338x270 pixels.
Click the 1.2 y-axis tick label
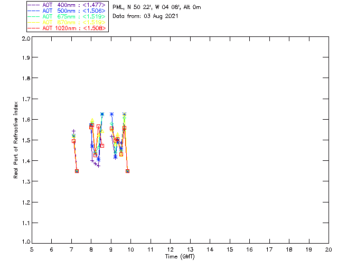point(26,202)
